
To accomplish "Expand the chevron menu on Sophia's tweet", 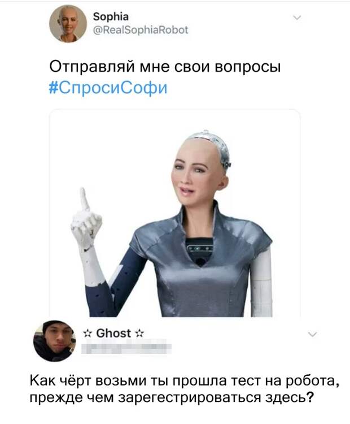I will (297, 18).
